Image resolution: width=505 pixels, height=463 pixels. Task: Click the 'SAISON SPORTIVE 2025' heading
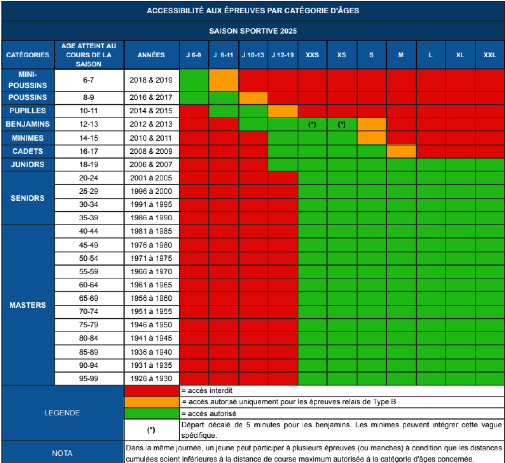tap(253, 31)
